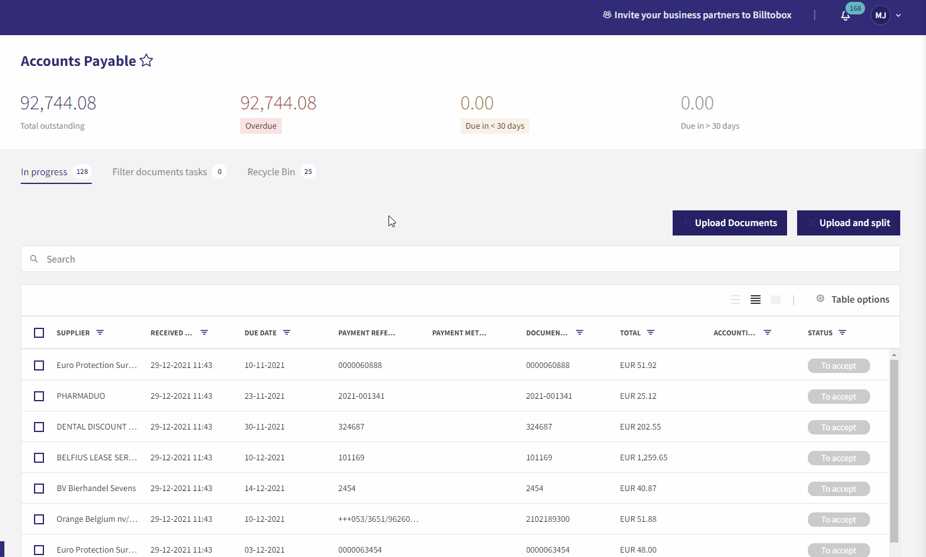Click the payment reference 324687
Screen dimensions: 926x557
coord(351,427)
